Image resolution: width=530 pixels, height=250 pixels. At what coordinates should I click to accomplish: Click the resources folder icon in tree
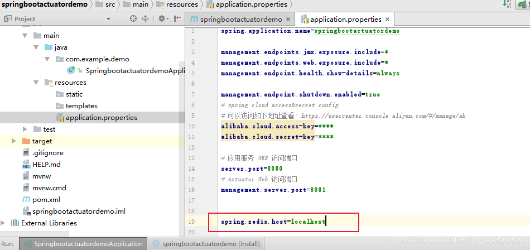pyautogui.click(x=49, y=83)
